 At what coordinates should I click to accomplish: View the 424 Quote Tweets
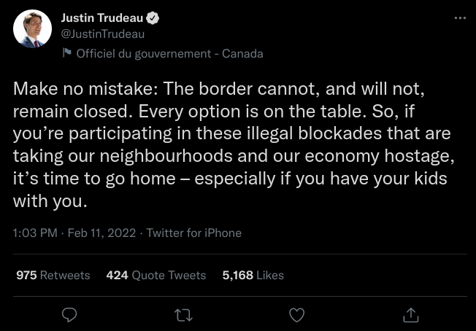point(156,275)
